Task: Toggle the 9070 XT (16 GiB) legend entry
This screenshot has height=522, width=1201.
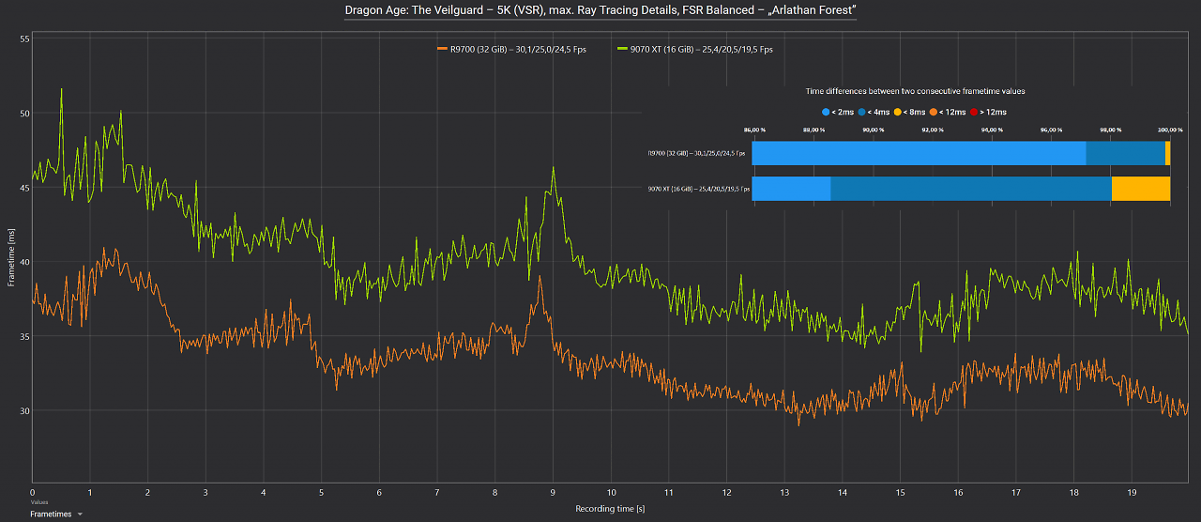Action: [x=694, y=49]
